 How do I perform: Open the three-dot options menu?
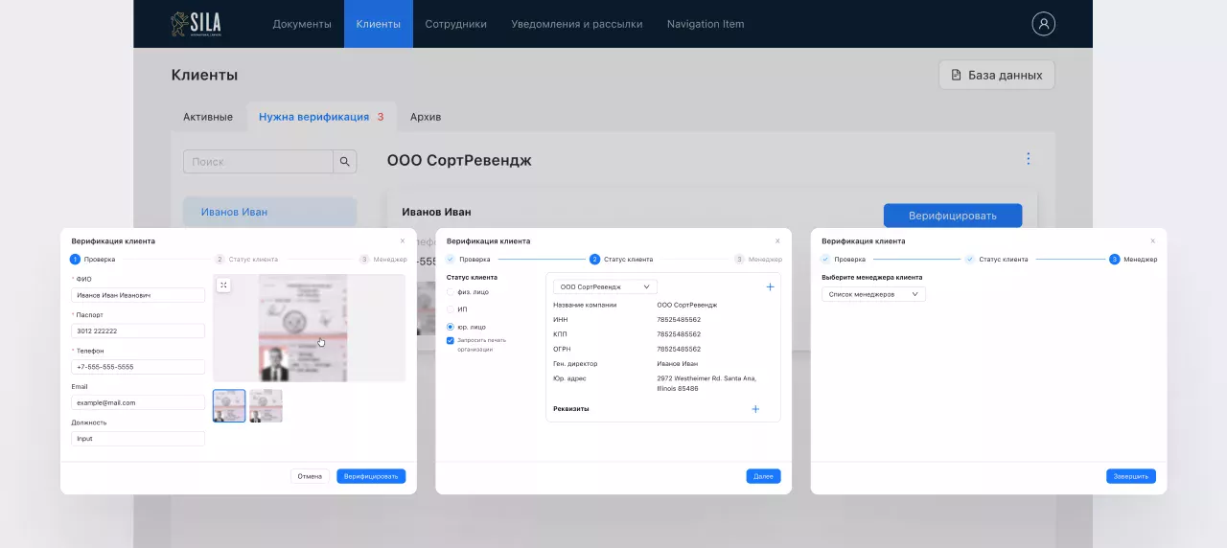(1028, 159)
